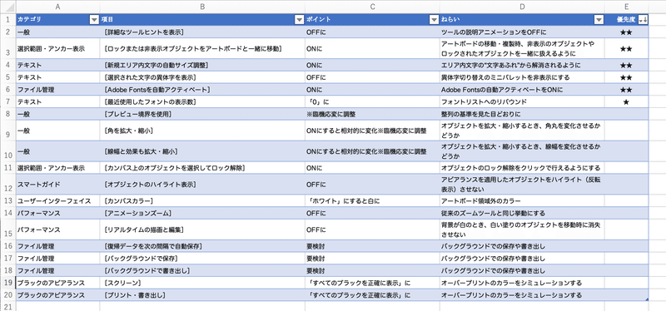Select the アピアランスを適用したオブジェクトをハイライト cell
This screenshot has width=666, height=311.
pyautogui.click(x=522, y=184)
